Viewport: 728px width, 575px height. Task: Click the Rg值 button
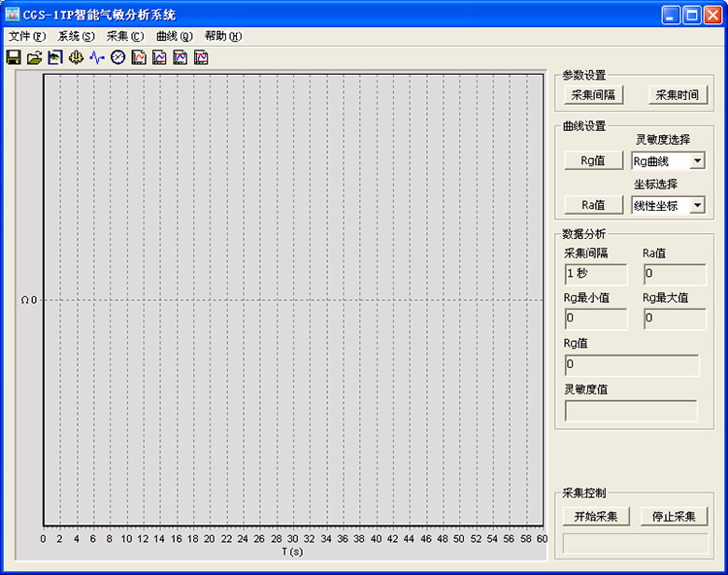[x=593, y=160]
